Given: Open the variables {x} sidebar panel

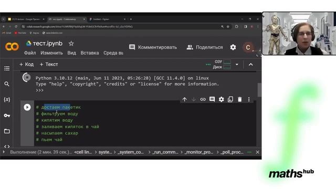Looking at the screenshot, I should click(x=7, y=99).
